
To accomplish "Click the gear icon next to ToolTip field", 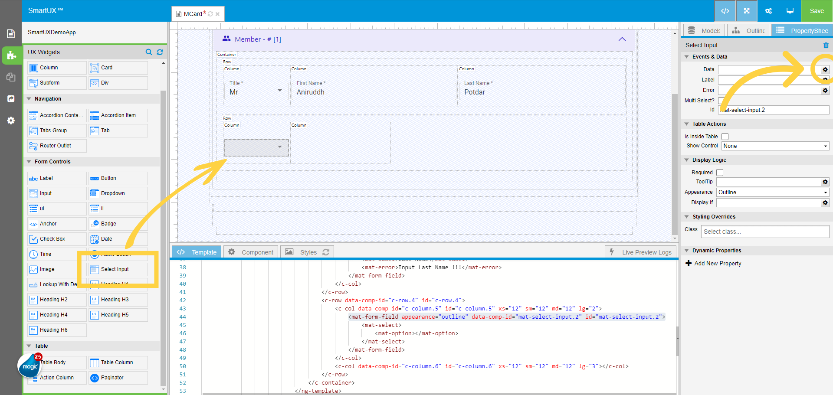I will (825, 182).
